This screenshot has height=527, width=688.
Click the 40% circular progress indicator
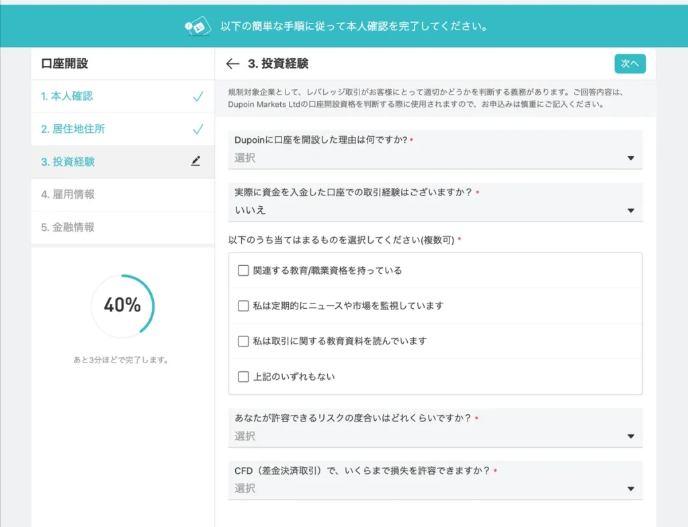click(x=122, y=305)
